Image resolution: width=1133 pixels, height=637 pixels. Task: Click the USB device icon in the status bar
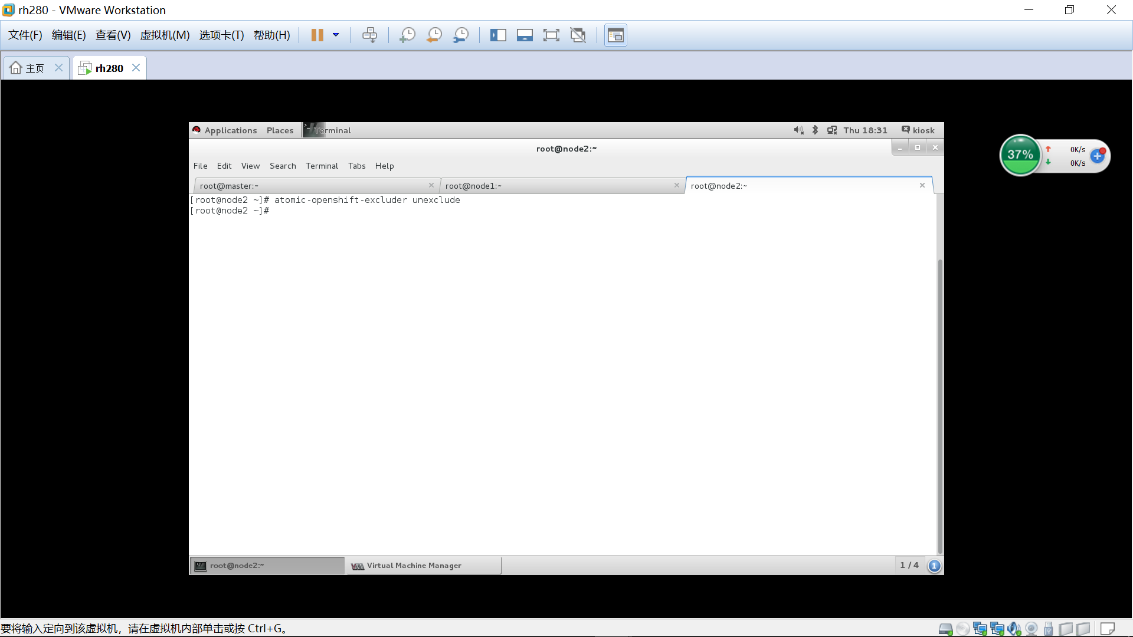(1048, 628)
